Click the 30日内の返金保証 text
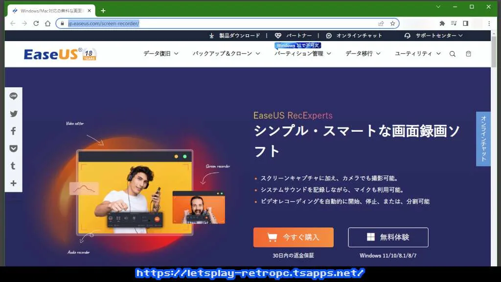Screen dimensions: 501x282 click(294, 256)
